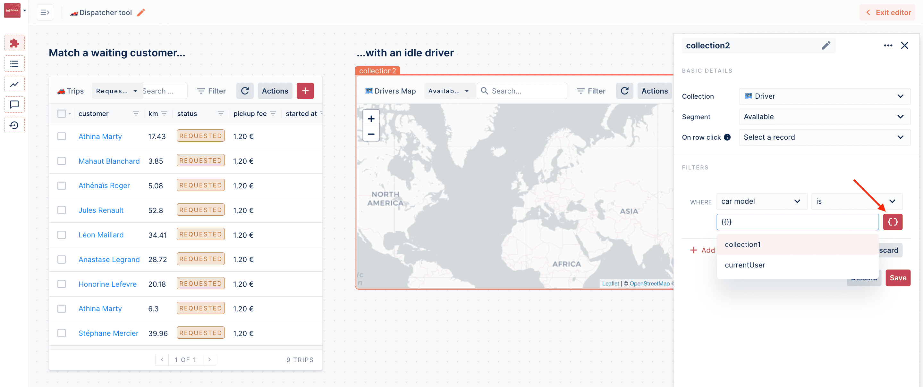Refresh the Trips table
Screen dimensions: 923x387
[245, 91]
